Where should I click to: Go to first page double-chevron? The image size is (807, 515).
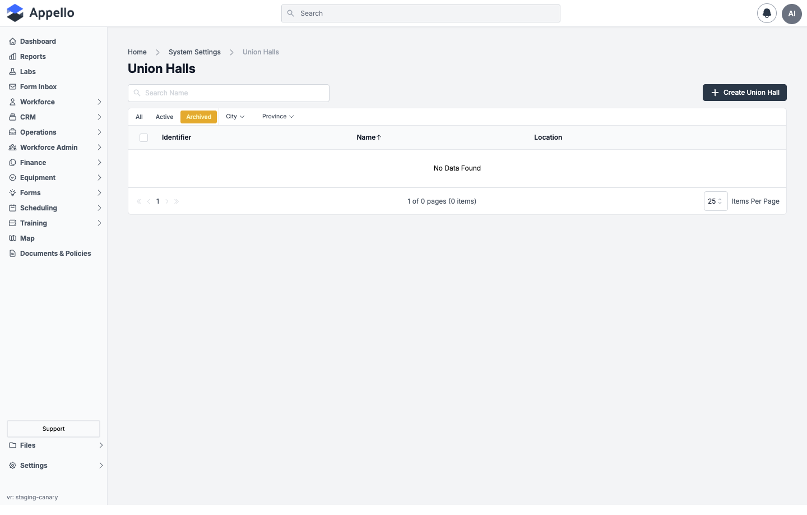tap(139, 201)
